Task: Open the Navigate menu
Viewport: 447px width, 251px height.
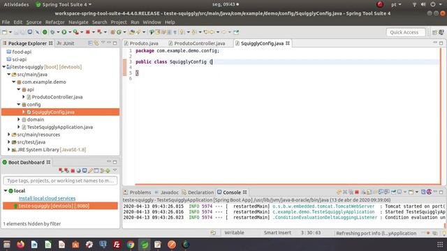Action: (78, 22)
